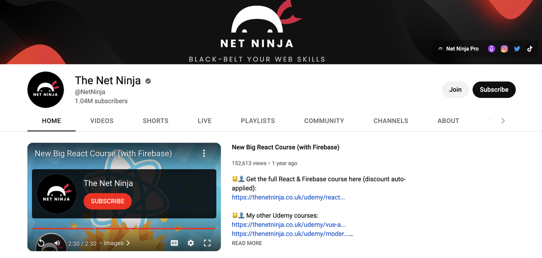Open the Instagram link in the banner
Viewport: 542px width, 258px height.
coord(505,49)
